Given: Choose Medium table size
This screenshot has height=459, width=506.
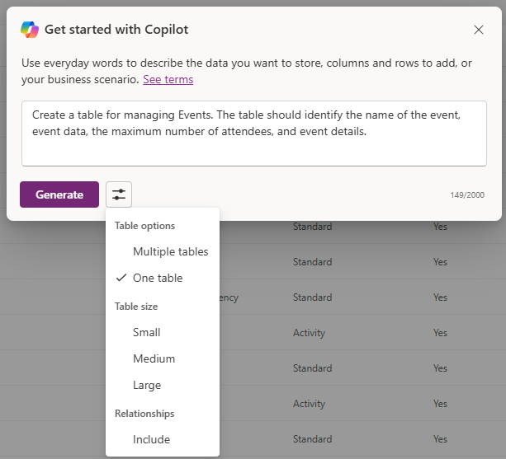Looking at the screenshot, I should pos(163,358).
